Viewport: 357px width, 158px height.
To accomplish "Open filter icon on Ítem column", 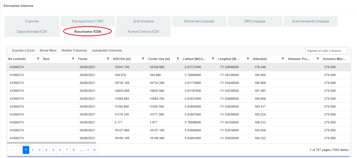I will click(73, 59).
